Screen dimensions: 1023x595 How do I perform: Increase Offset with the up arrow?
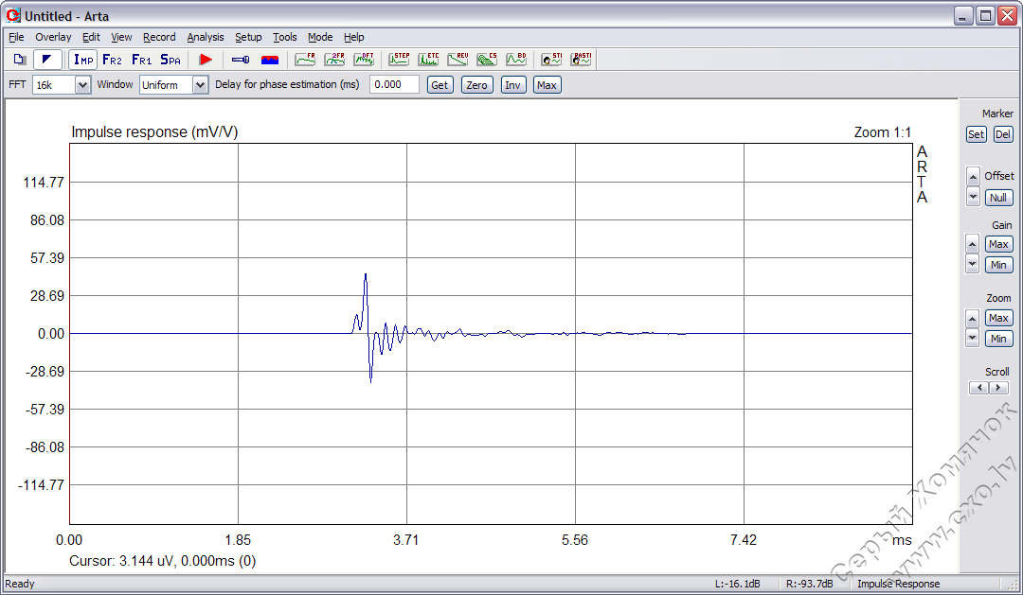[x=973, y=177]
